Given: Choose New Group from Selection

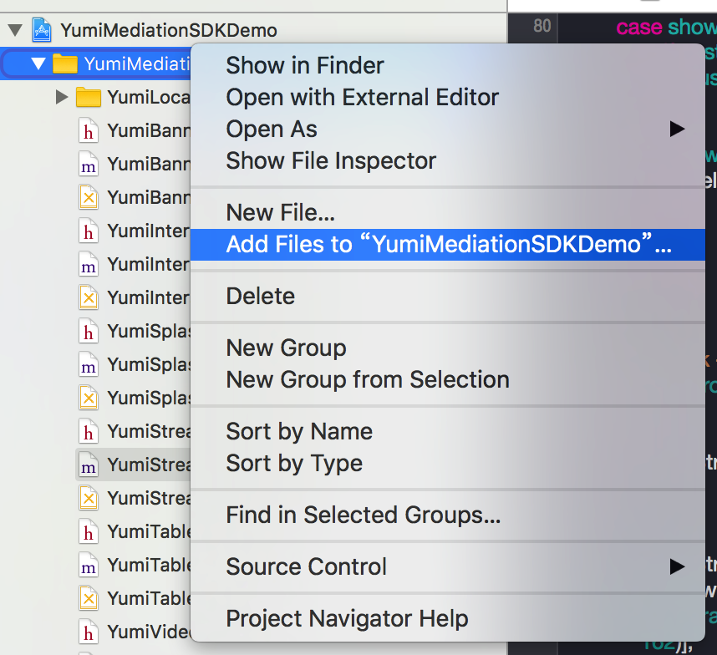Looking at the screenshot, I should pyautogui.click(x=448, y=380).
